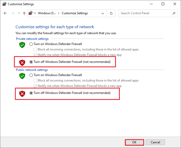Screen dimensions: 181x148
Task: Click the red shield under Public network
Action: tap(22, 94)
